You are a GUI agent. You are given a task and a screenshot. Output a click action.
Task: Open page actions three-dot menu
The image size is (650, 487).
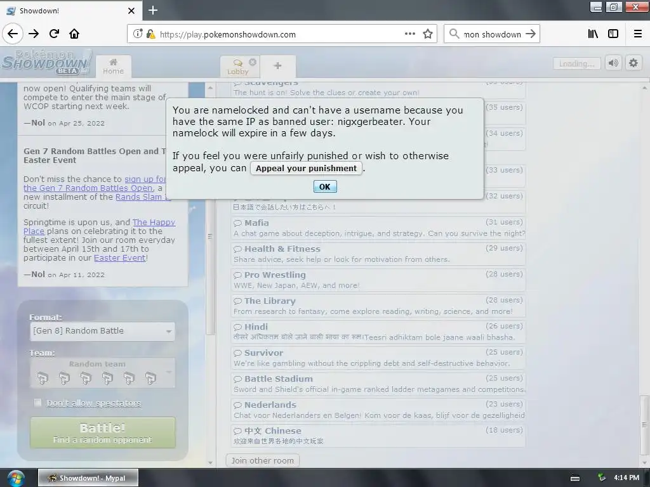coord(409,34)
